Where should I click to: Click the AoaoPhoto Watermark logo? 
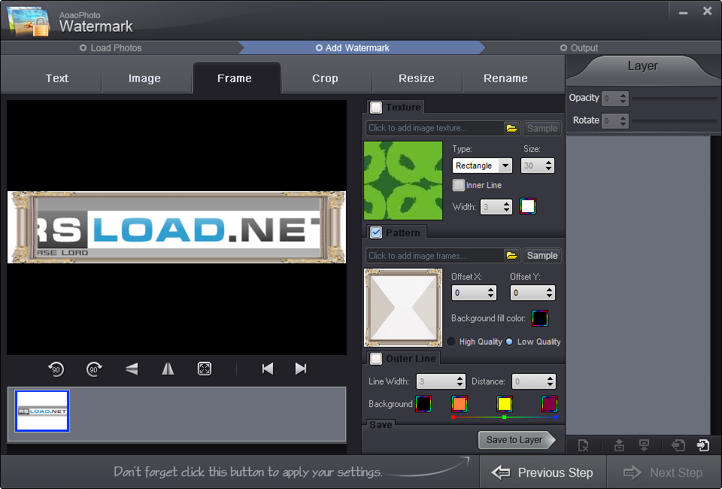point(29,21)
